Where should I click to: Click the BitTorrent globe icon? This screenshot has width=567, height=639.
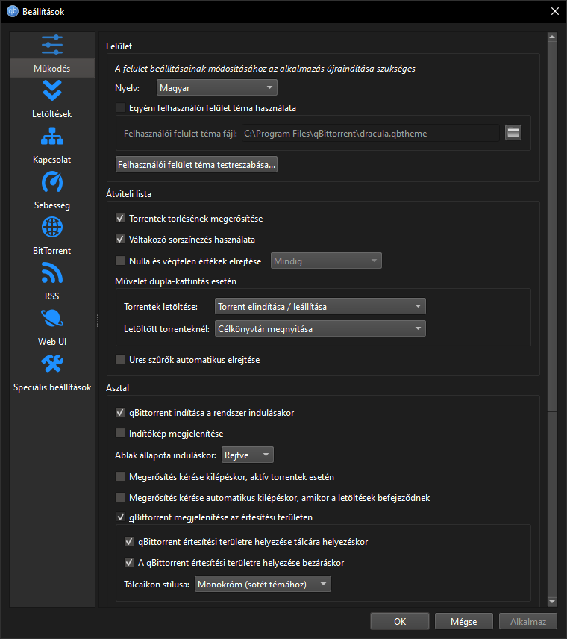pyautogui.click(x=52, y=227)
